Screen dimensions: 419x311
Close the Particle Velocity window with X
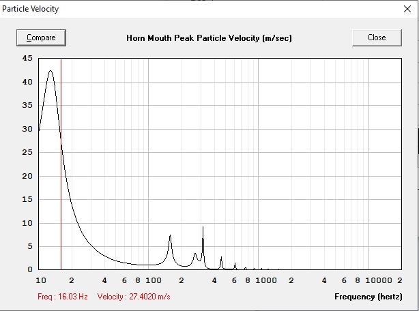click(407, 9)
